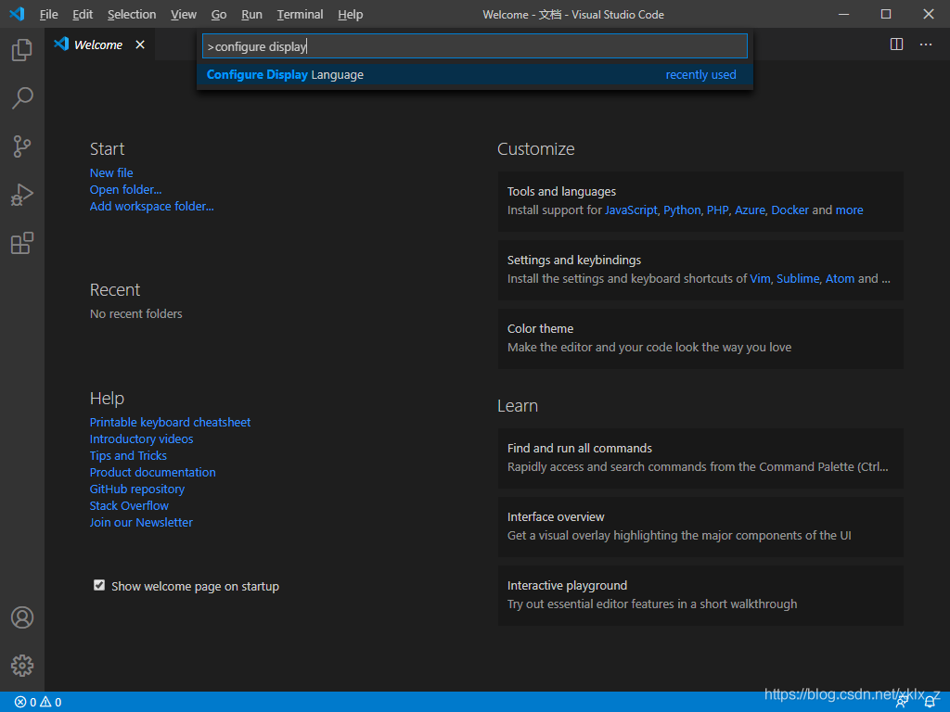Viewport: 950px width, 712px height.
Task: Open the Edit menu
Action: tap(83, 14)
